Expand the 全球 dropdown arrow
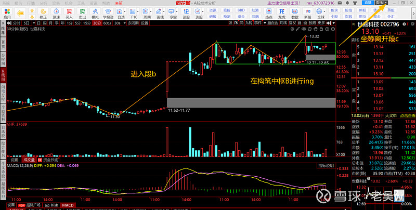The height and width of the screenshot is (210, 416). click(x=324, y=11)
